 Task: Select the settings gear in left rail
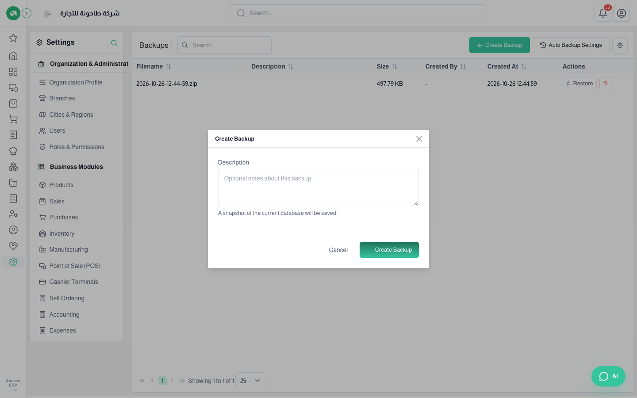click(x=13, y=262)
